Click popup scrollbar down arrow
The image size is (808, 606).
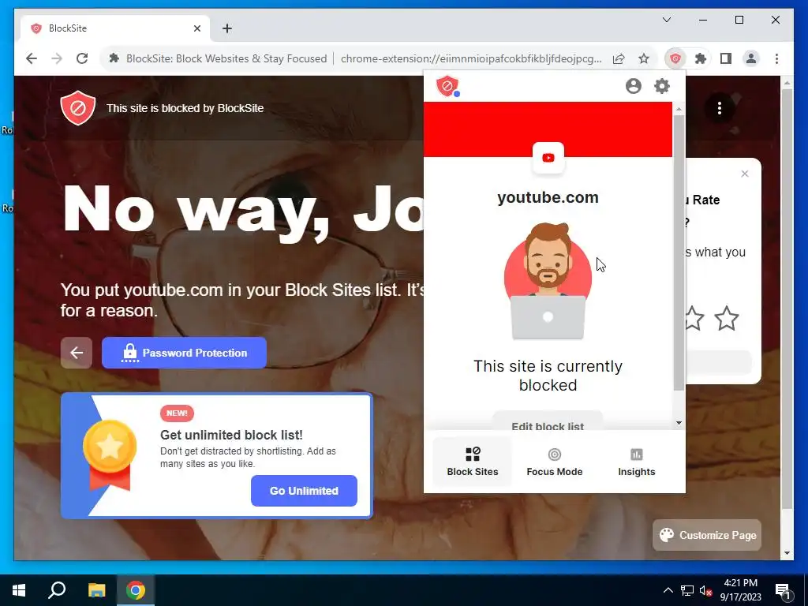pos(679,423)
